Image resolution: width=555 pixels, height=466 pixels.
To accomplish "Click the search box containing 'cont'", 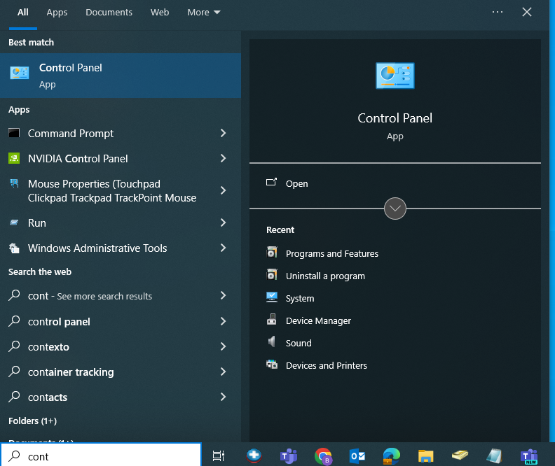I will tap(101, 456).
